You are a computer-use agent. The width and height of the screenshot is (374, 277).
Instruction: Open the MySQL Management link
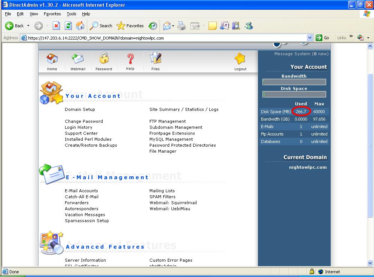[171, 139]
